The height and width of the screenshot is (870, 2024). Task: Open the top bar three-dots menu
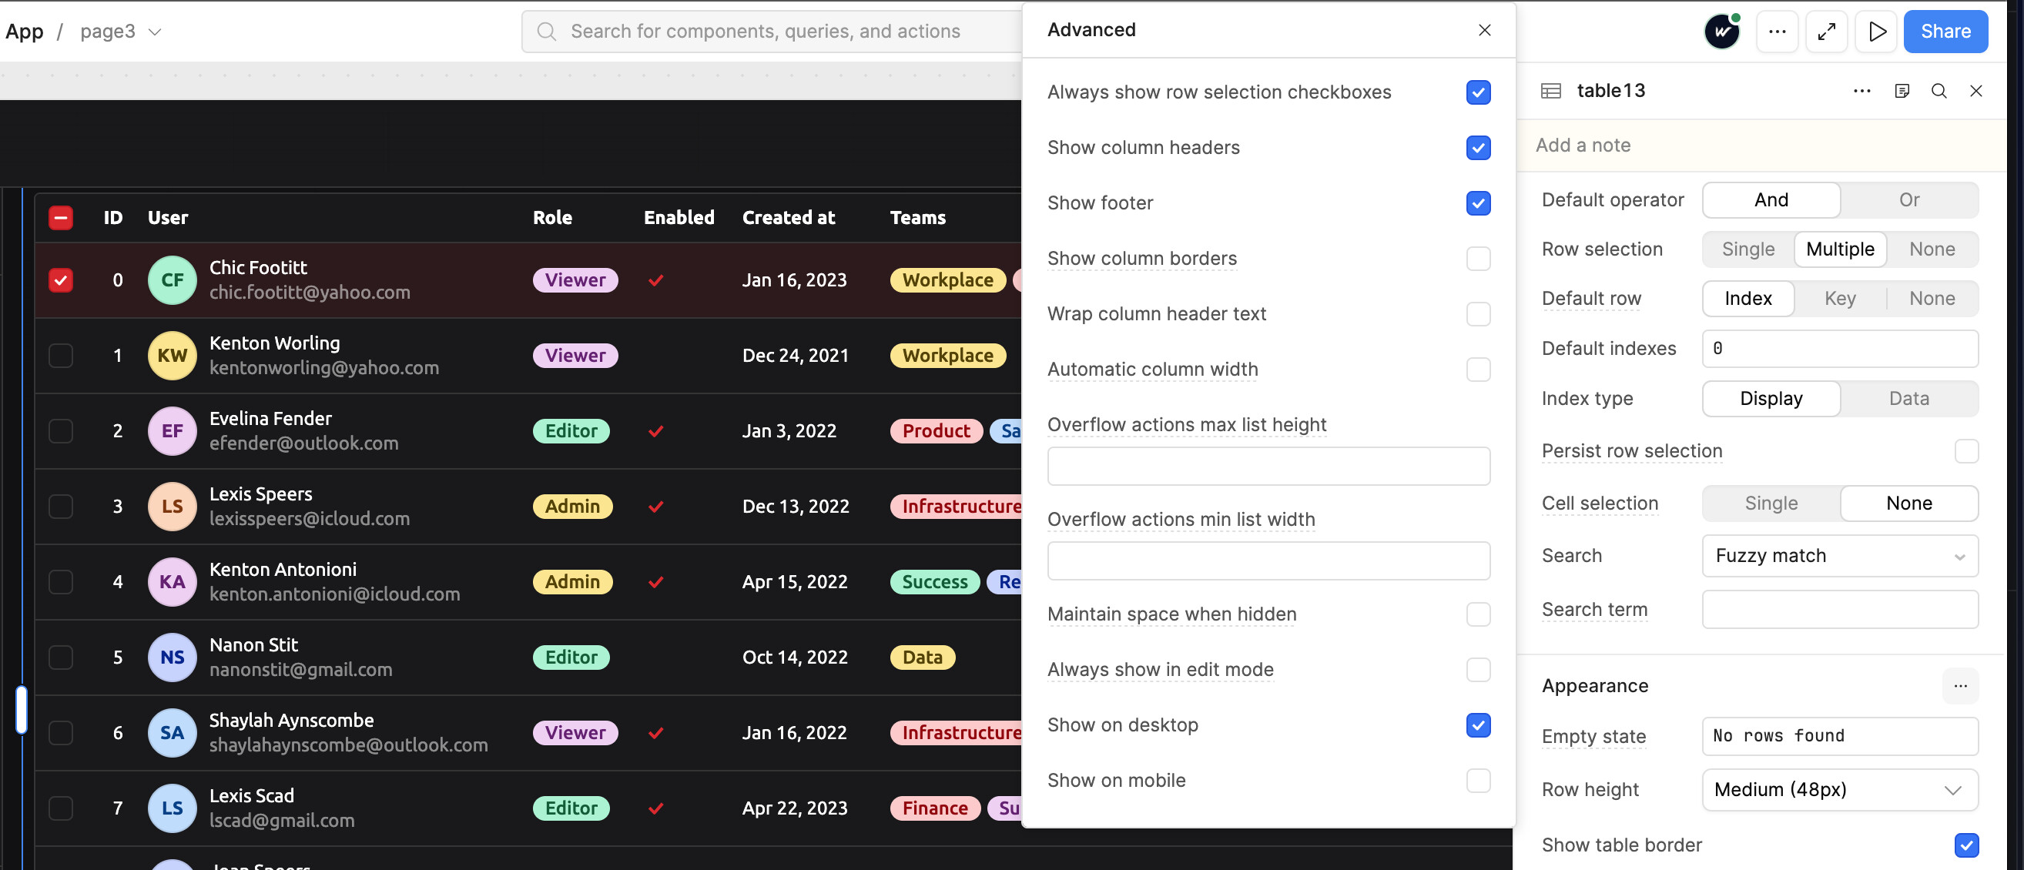(x=1777, y=32)
